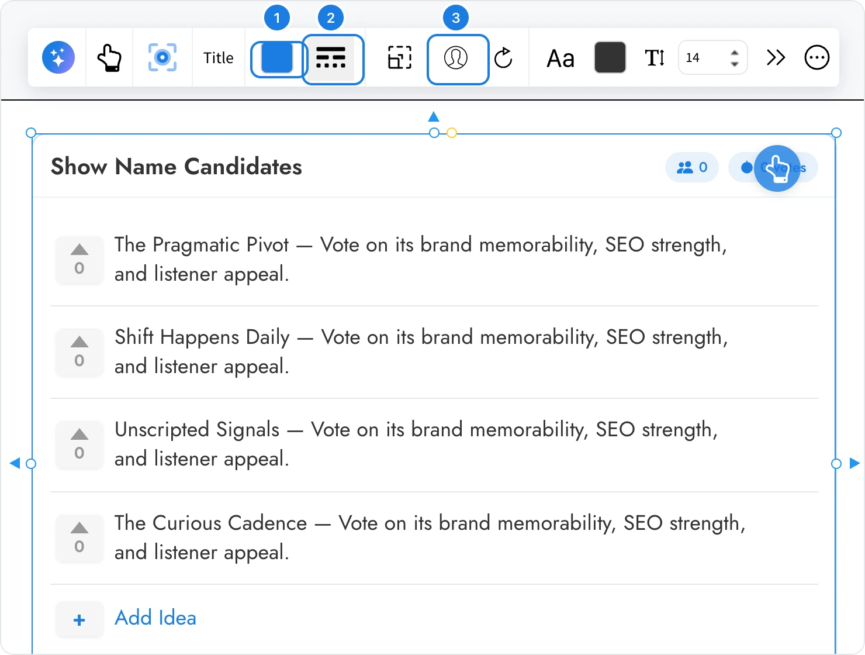Screen dimensions: 865x655
Task: Click the focus target icon in toolbar
Action: pos(162,57)
